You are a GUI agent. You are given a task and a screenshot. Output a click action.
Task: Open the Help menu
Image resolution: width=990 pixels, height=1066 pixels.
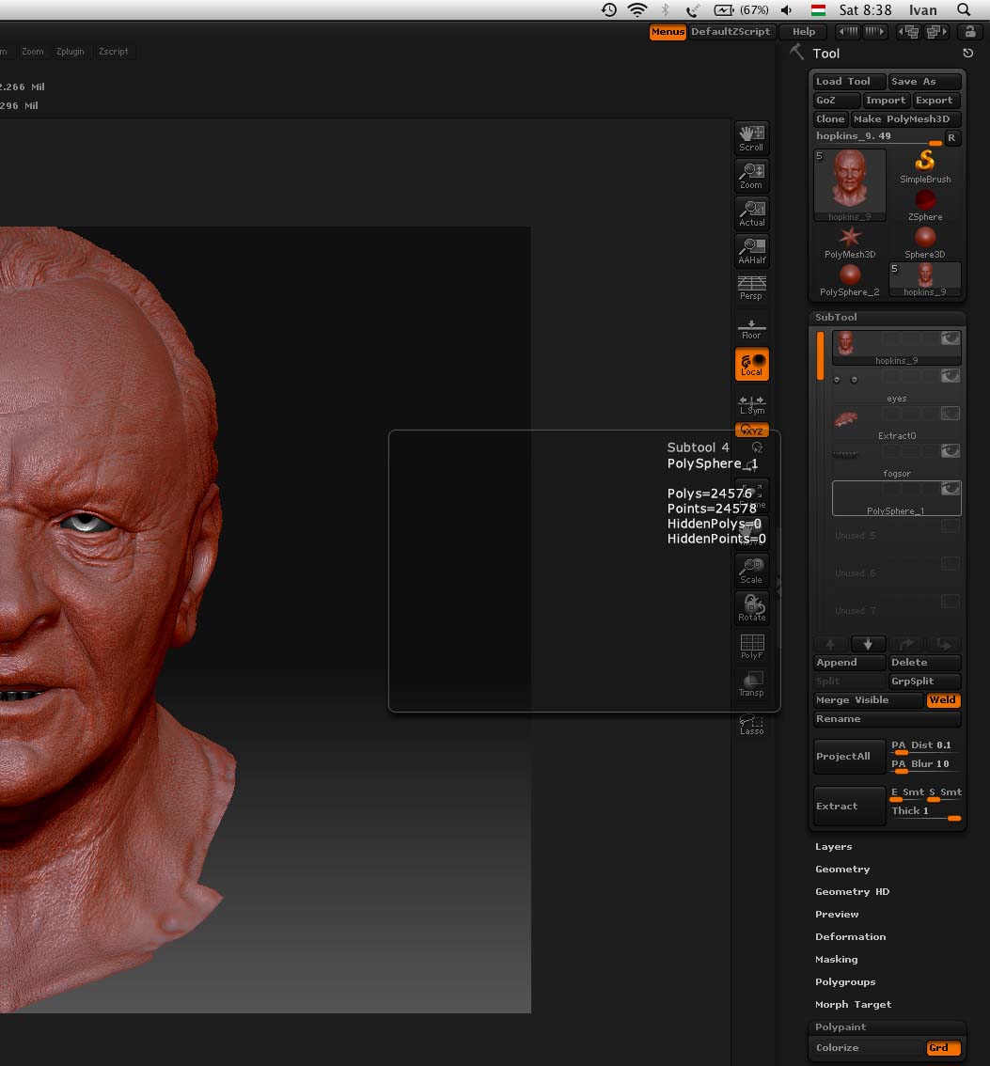[x=804, y=32]
